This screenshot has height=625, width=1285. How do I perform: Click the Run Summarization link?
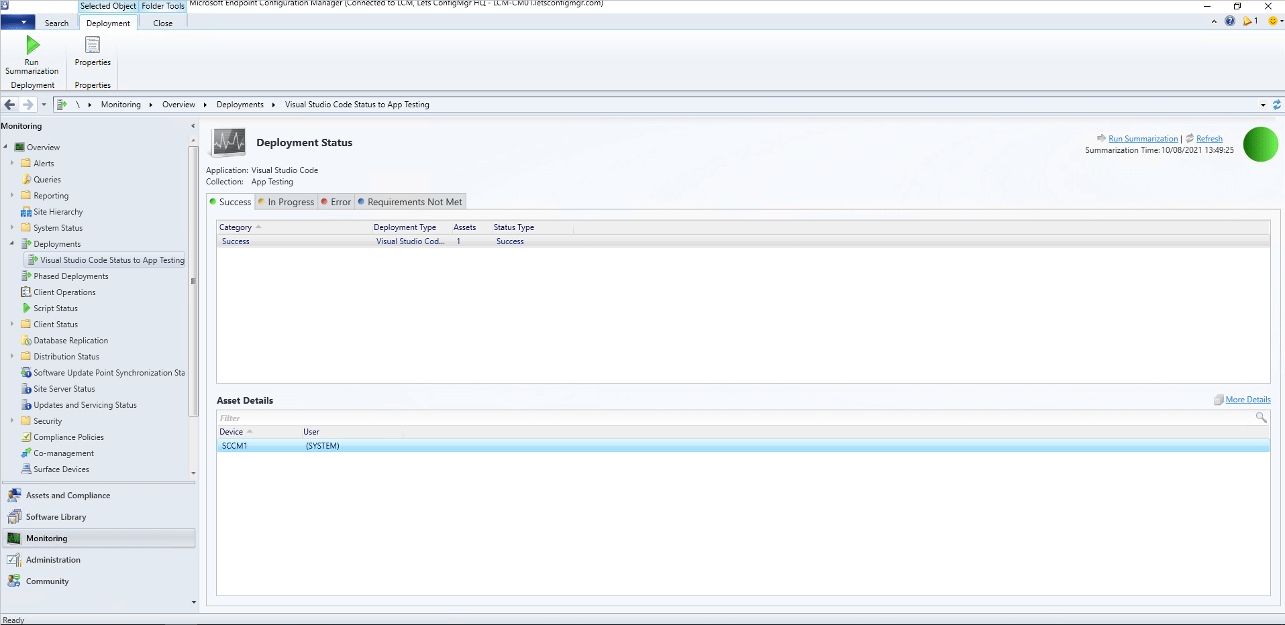click(1143, 139)
